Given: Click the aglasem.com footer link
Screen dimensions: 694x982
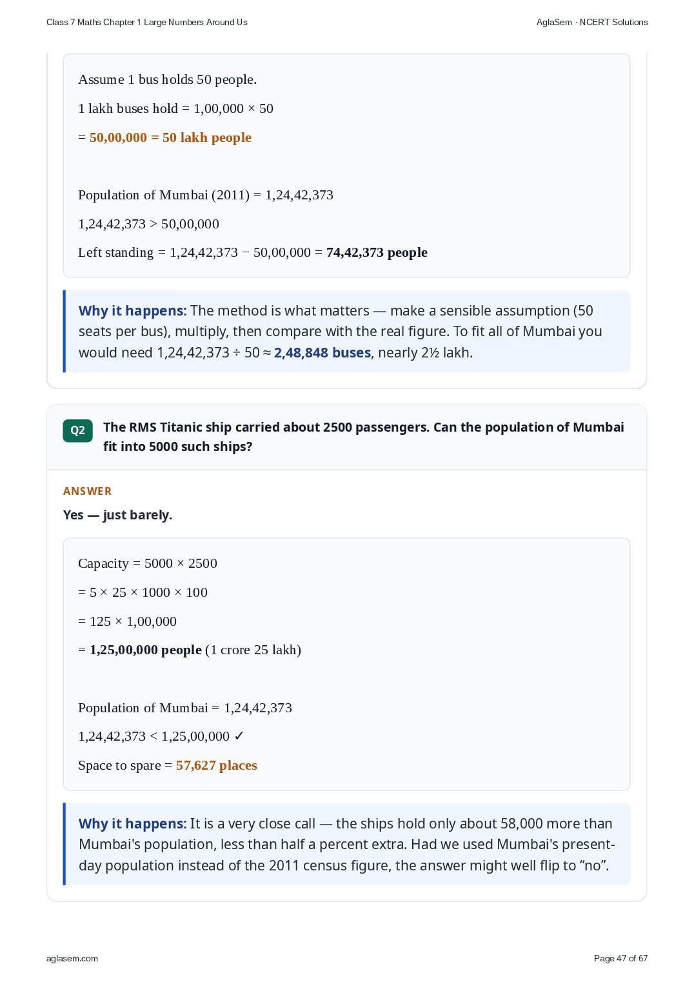Looking at the screenshot, I should pos(72,958).
